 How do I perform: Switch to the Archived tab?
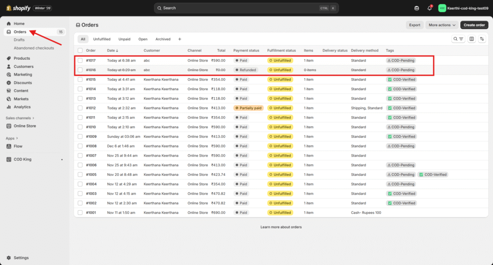tap(163, 39)
